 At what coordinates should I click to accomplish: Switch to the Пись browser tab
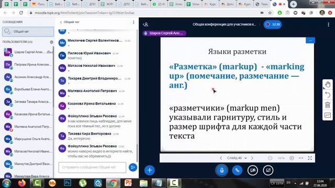(38, 4)
